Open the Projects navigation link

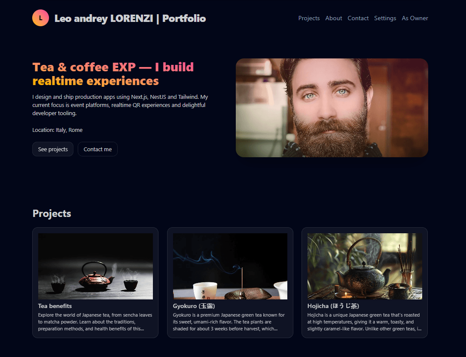click(309, 18)
